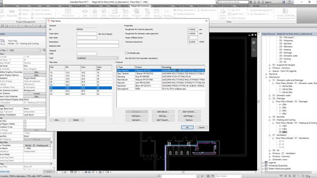This screenshot has width=317, height=178.
Task: Open the material Type dropdown
Action: (x=98, y=58)
